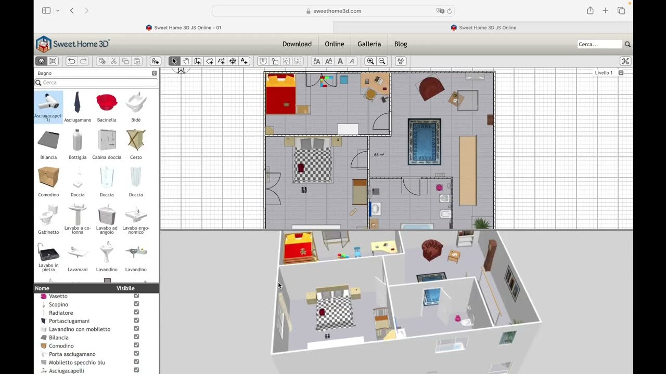Uncheck Comodino visible checkbox
This screenshot has height=374, width=666.
pos(136,345)
